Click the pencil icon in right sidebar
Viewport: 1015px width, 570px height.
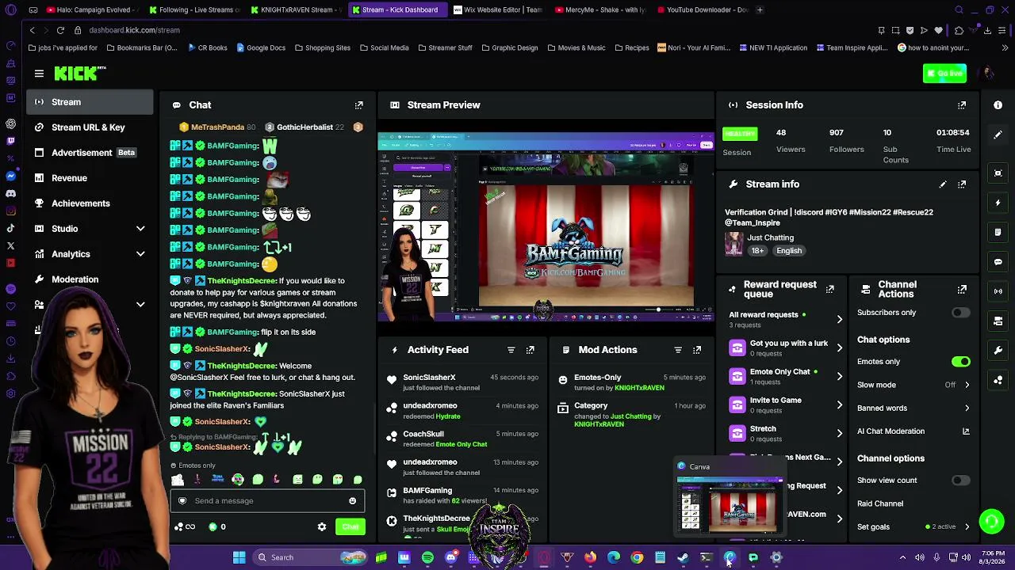click(998, 135)
